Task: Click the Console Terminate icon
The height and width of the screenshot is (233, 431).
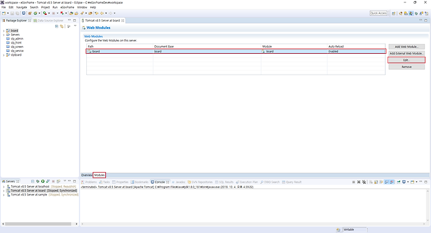Action: [354, 182]
